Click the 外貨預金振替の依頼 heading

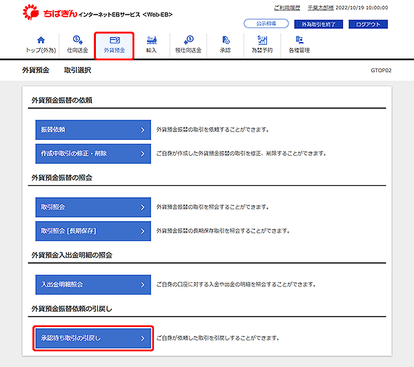(x=62, y=100)
